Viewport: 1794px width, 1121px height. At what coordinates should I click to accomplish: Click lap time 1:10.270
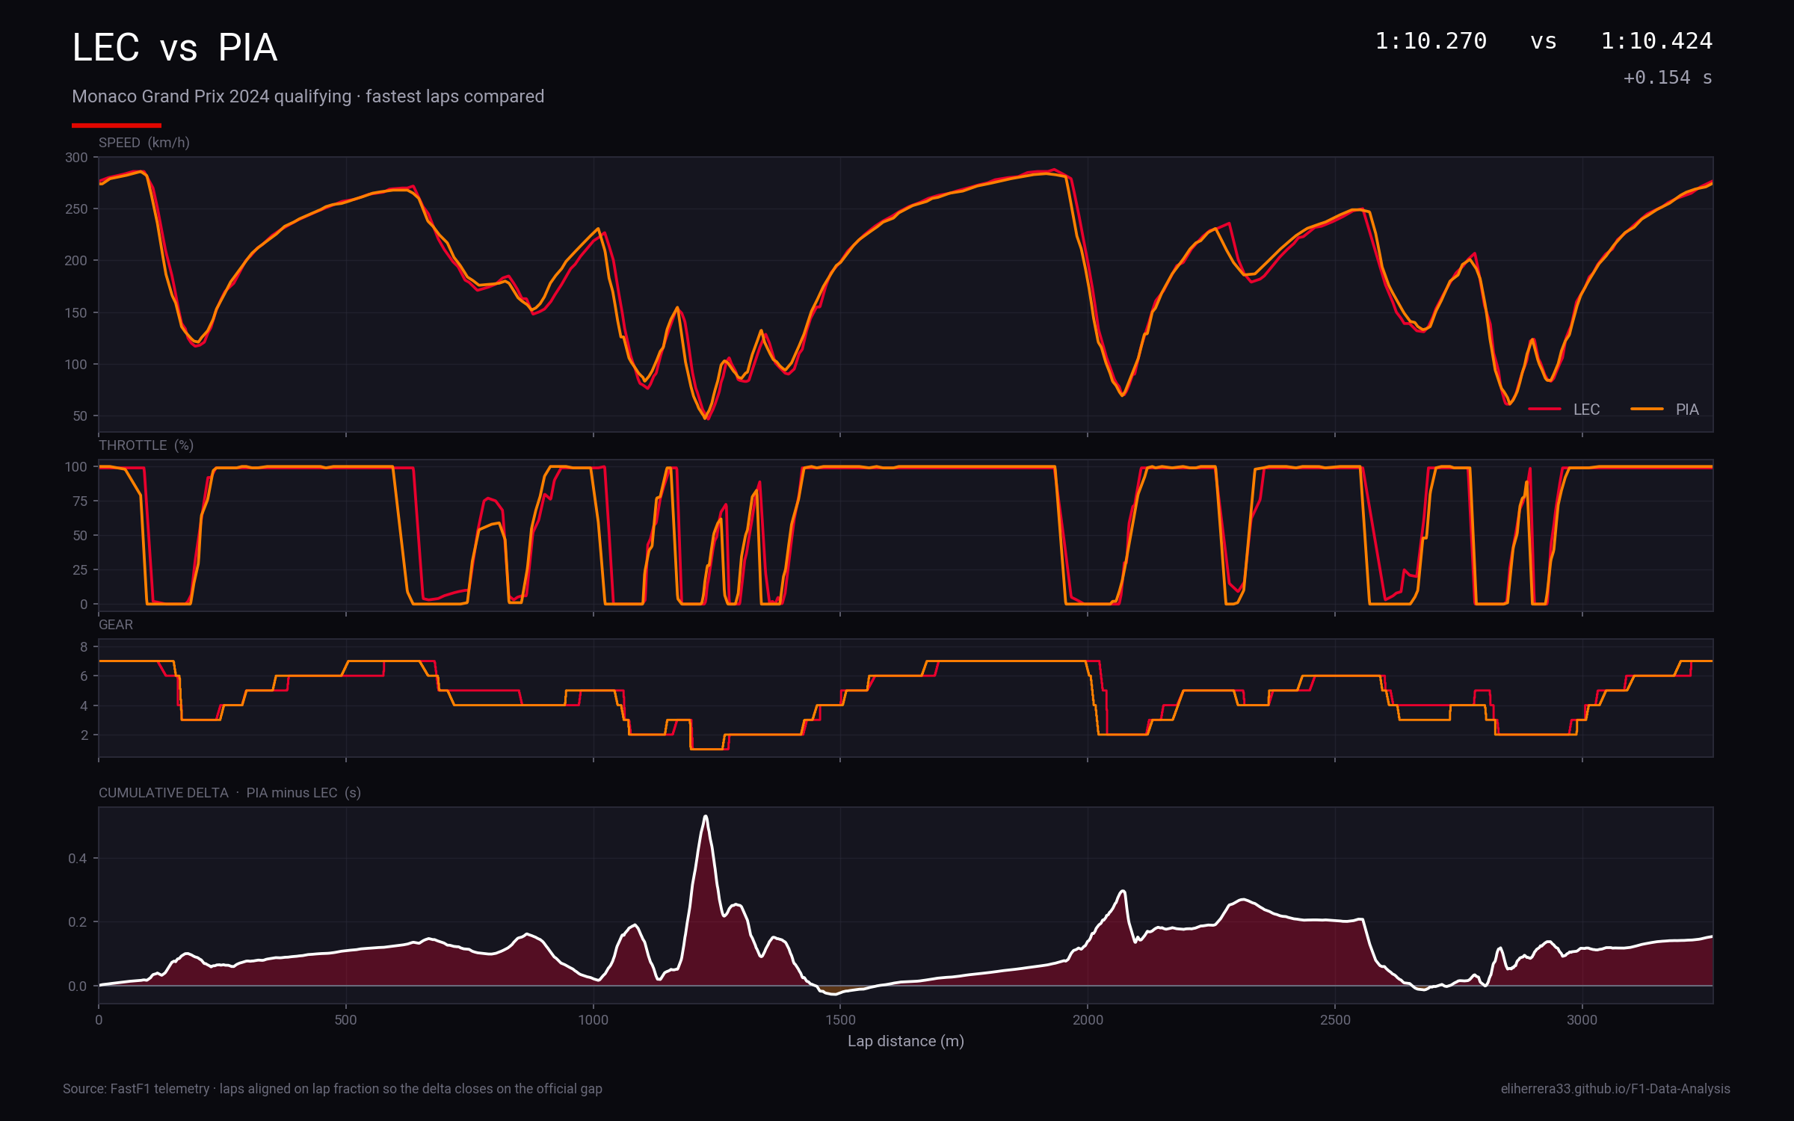coord(1431,41)
